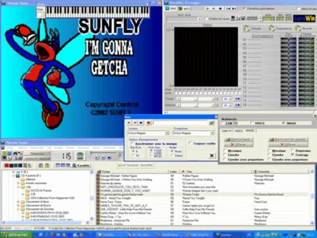Play in the Wave recorder dialog
This screenshot has width=317, height=238.
(129, 123)
